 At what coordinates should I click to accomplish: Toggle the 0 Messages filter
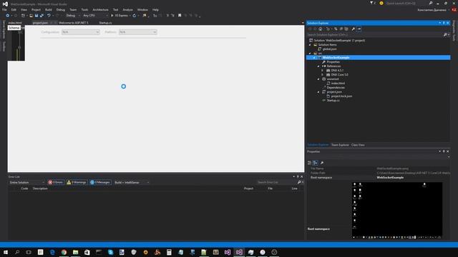tap(100, 183)
